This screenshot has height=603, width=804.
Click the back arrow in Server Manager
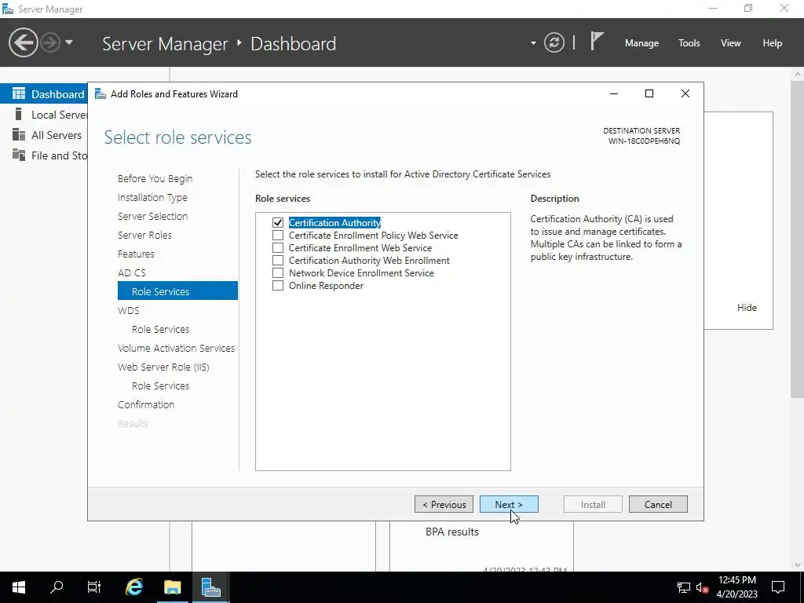point(23,42)
